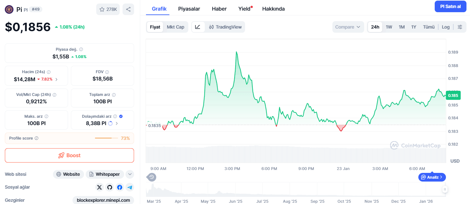Click the $1,55B market cap value
The height and width of the screenshot is (204, 470).
tap(61, 56)
